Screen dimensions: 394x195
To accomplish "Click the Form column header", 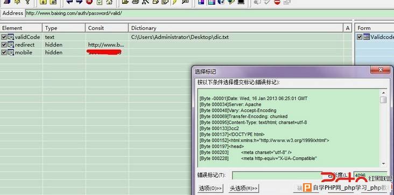I will pyautogui.click(x=374, y=28).
